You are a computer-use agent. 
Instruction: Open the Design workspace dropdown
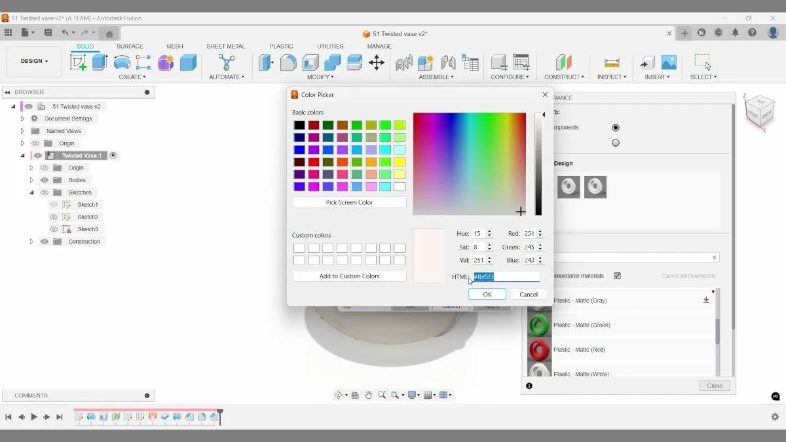33,61
